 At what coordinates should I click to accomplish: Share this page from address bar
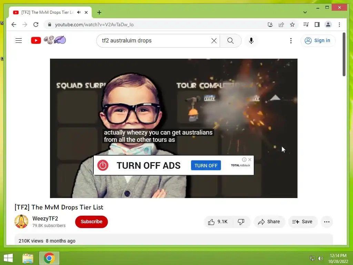(281, 24)
